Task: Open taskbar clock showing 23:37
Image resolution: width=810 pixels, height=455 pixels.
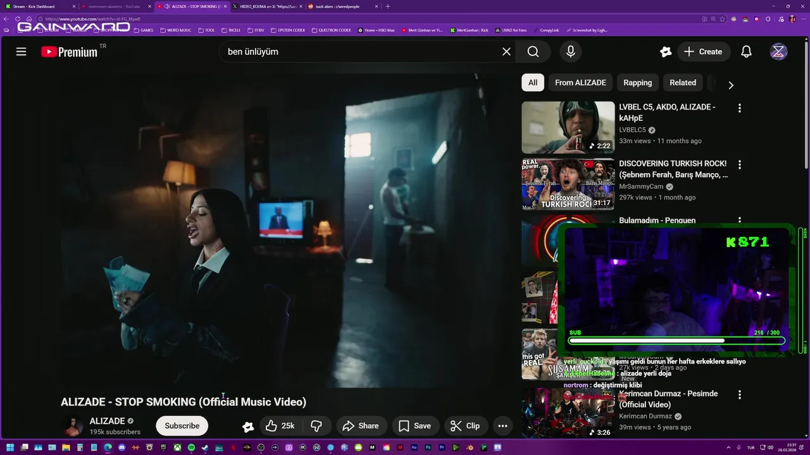Action: click(x=788, y=447)
